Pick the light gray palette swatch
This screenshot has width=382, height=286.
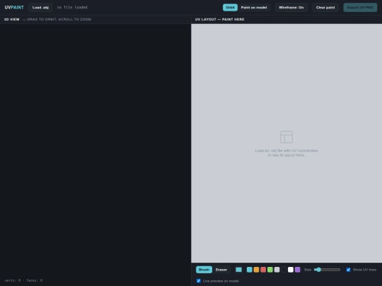click(x=277, y=270)
